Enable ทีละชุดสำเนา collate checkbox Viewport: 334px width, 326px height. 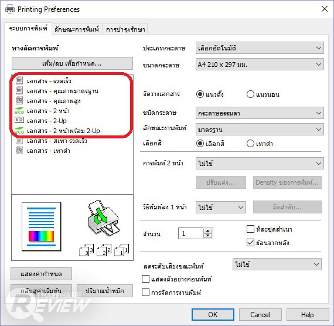(250, 229)
